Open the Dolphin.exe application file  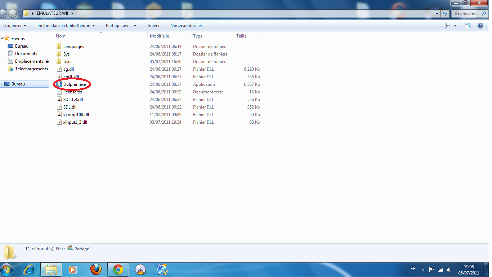pos(74,84)
